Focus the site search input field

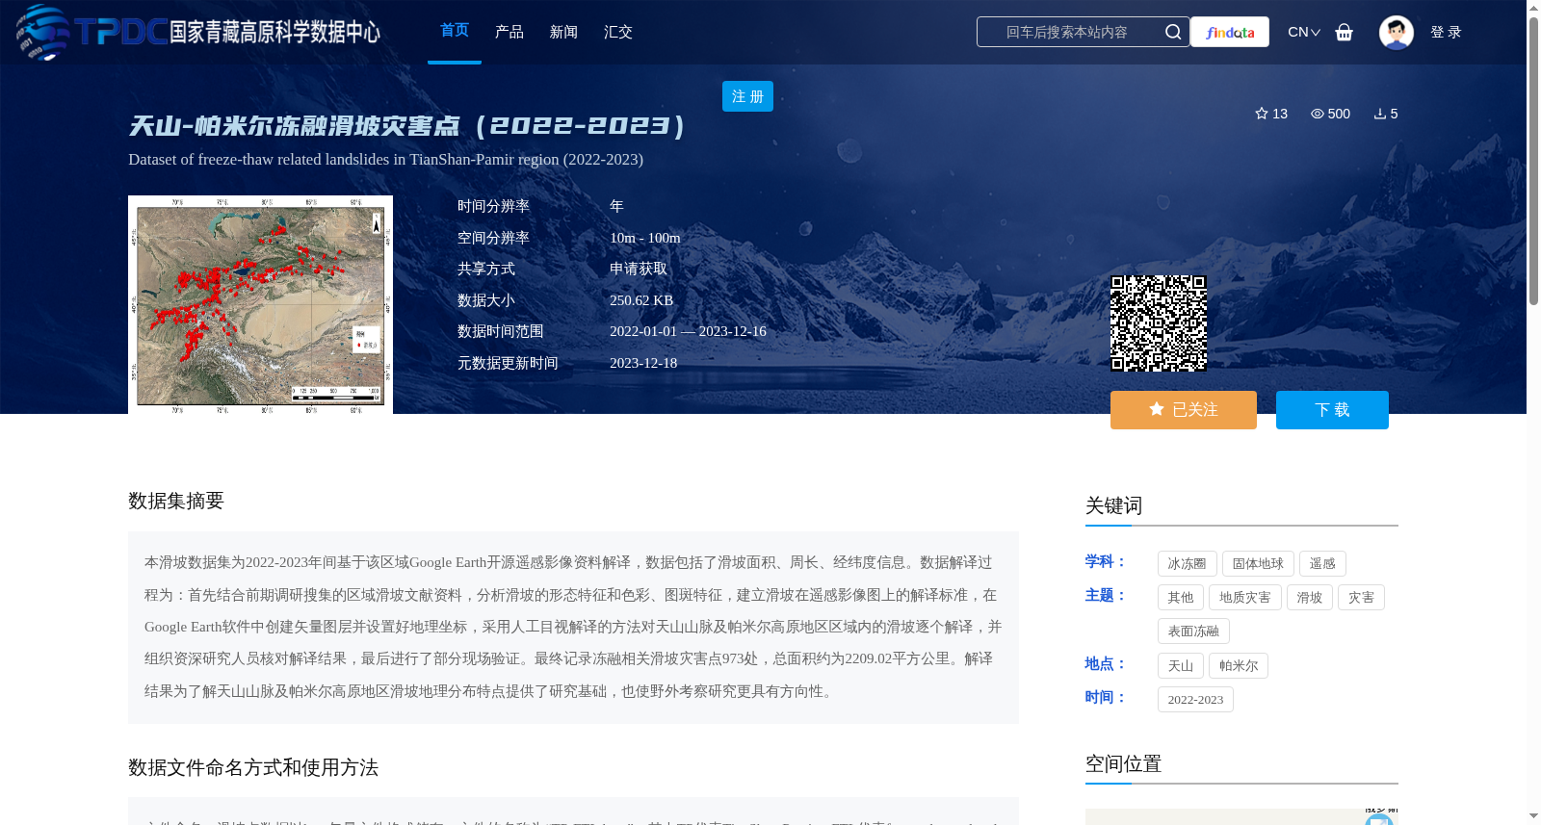tap(1067, 32)
